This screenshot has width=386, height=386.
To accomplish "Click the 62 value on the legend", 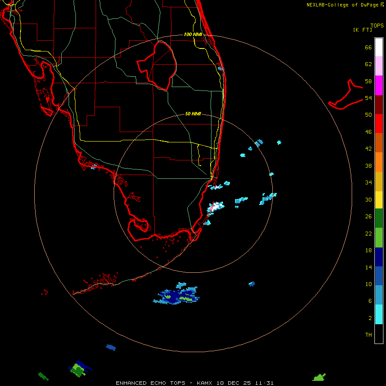I will click(368, 64).
